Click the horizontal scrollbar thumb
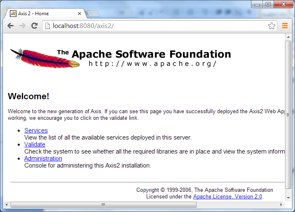The width and height of the screenshot is (295, 212). click(103, 205)
